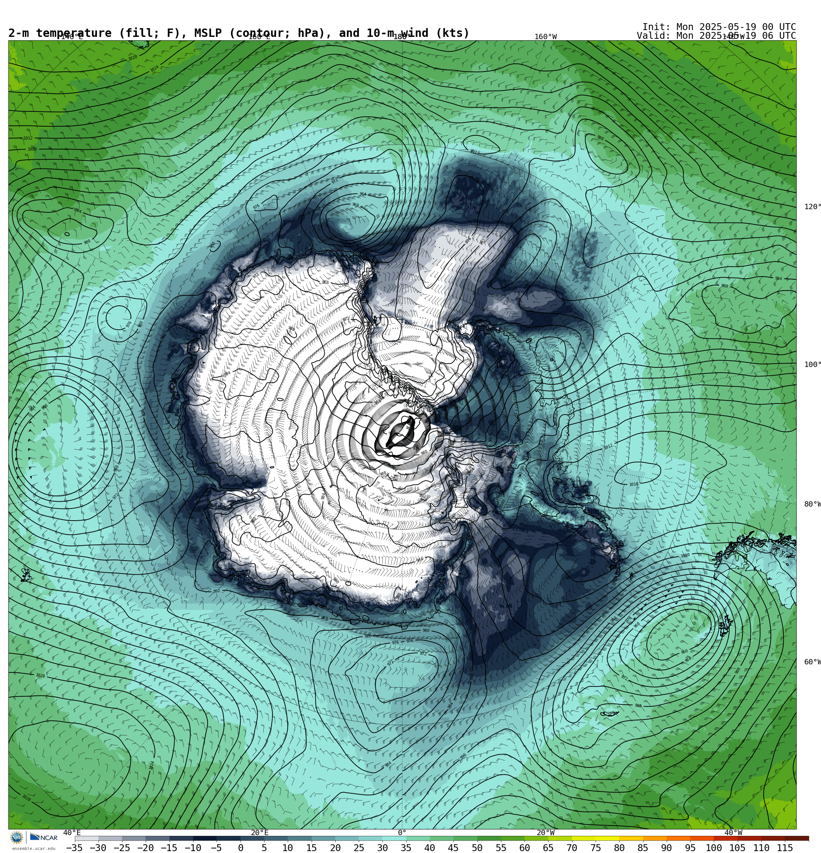Click the 80°W label on right edge
Image resolution: width=821 pixels, height=853 pixels.
[x=812, y=504]
